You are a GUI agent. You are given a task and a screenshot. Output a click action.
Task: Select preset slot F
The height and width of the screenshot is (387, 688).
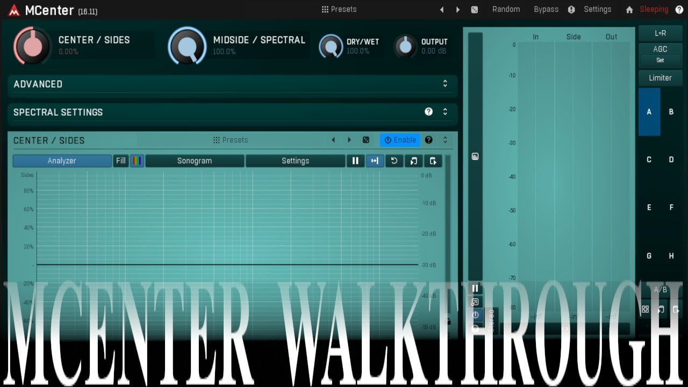[671, 207]
